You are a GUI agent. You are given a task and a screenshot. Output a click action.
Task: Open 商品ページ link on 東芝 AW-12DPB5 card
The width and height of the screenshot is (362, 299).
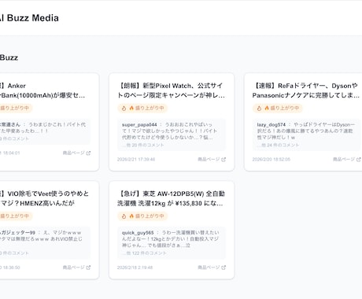coord(212,268)
